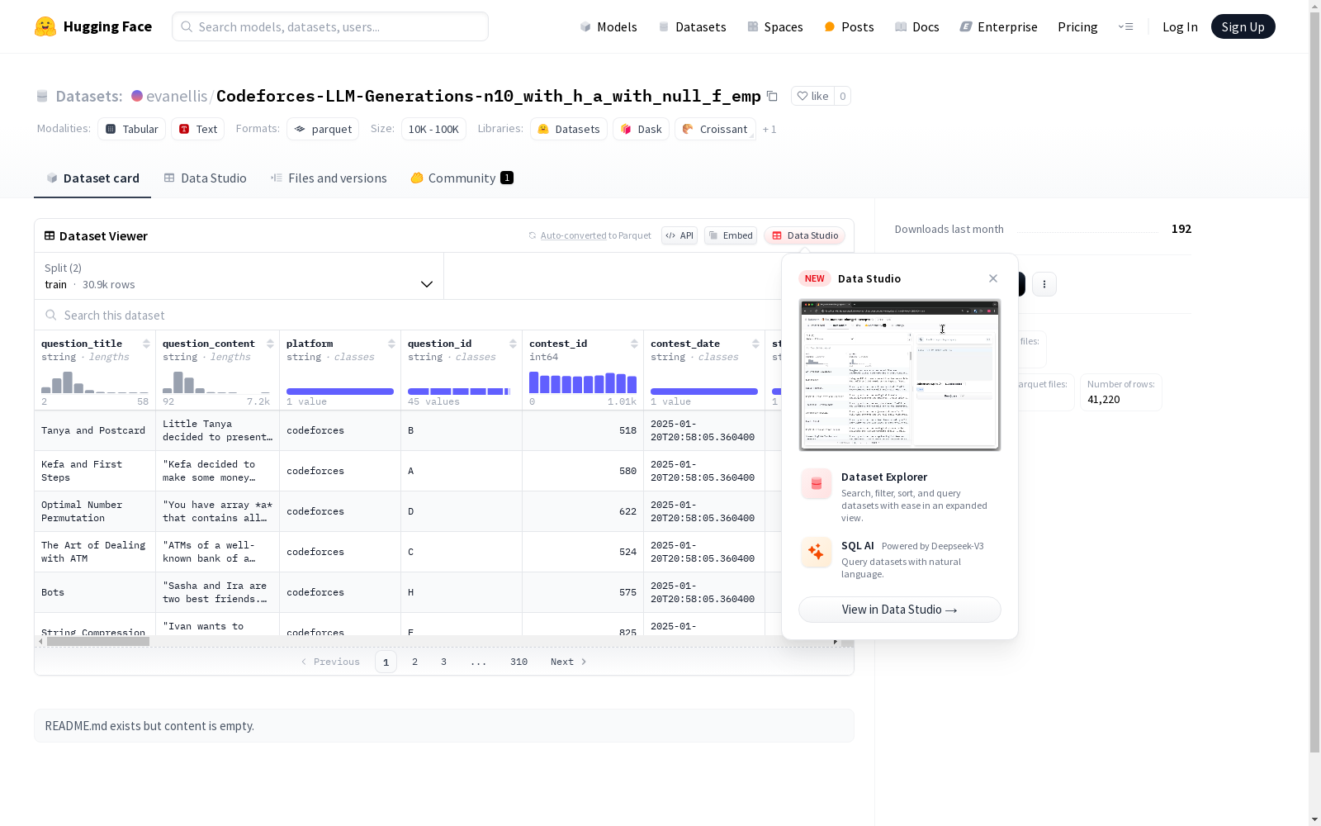1321x826 pixels.
Task: Click the three-dot options button
Action: click(1044, 284)
